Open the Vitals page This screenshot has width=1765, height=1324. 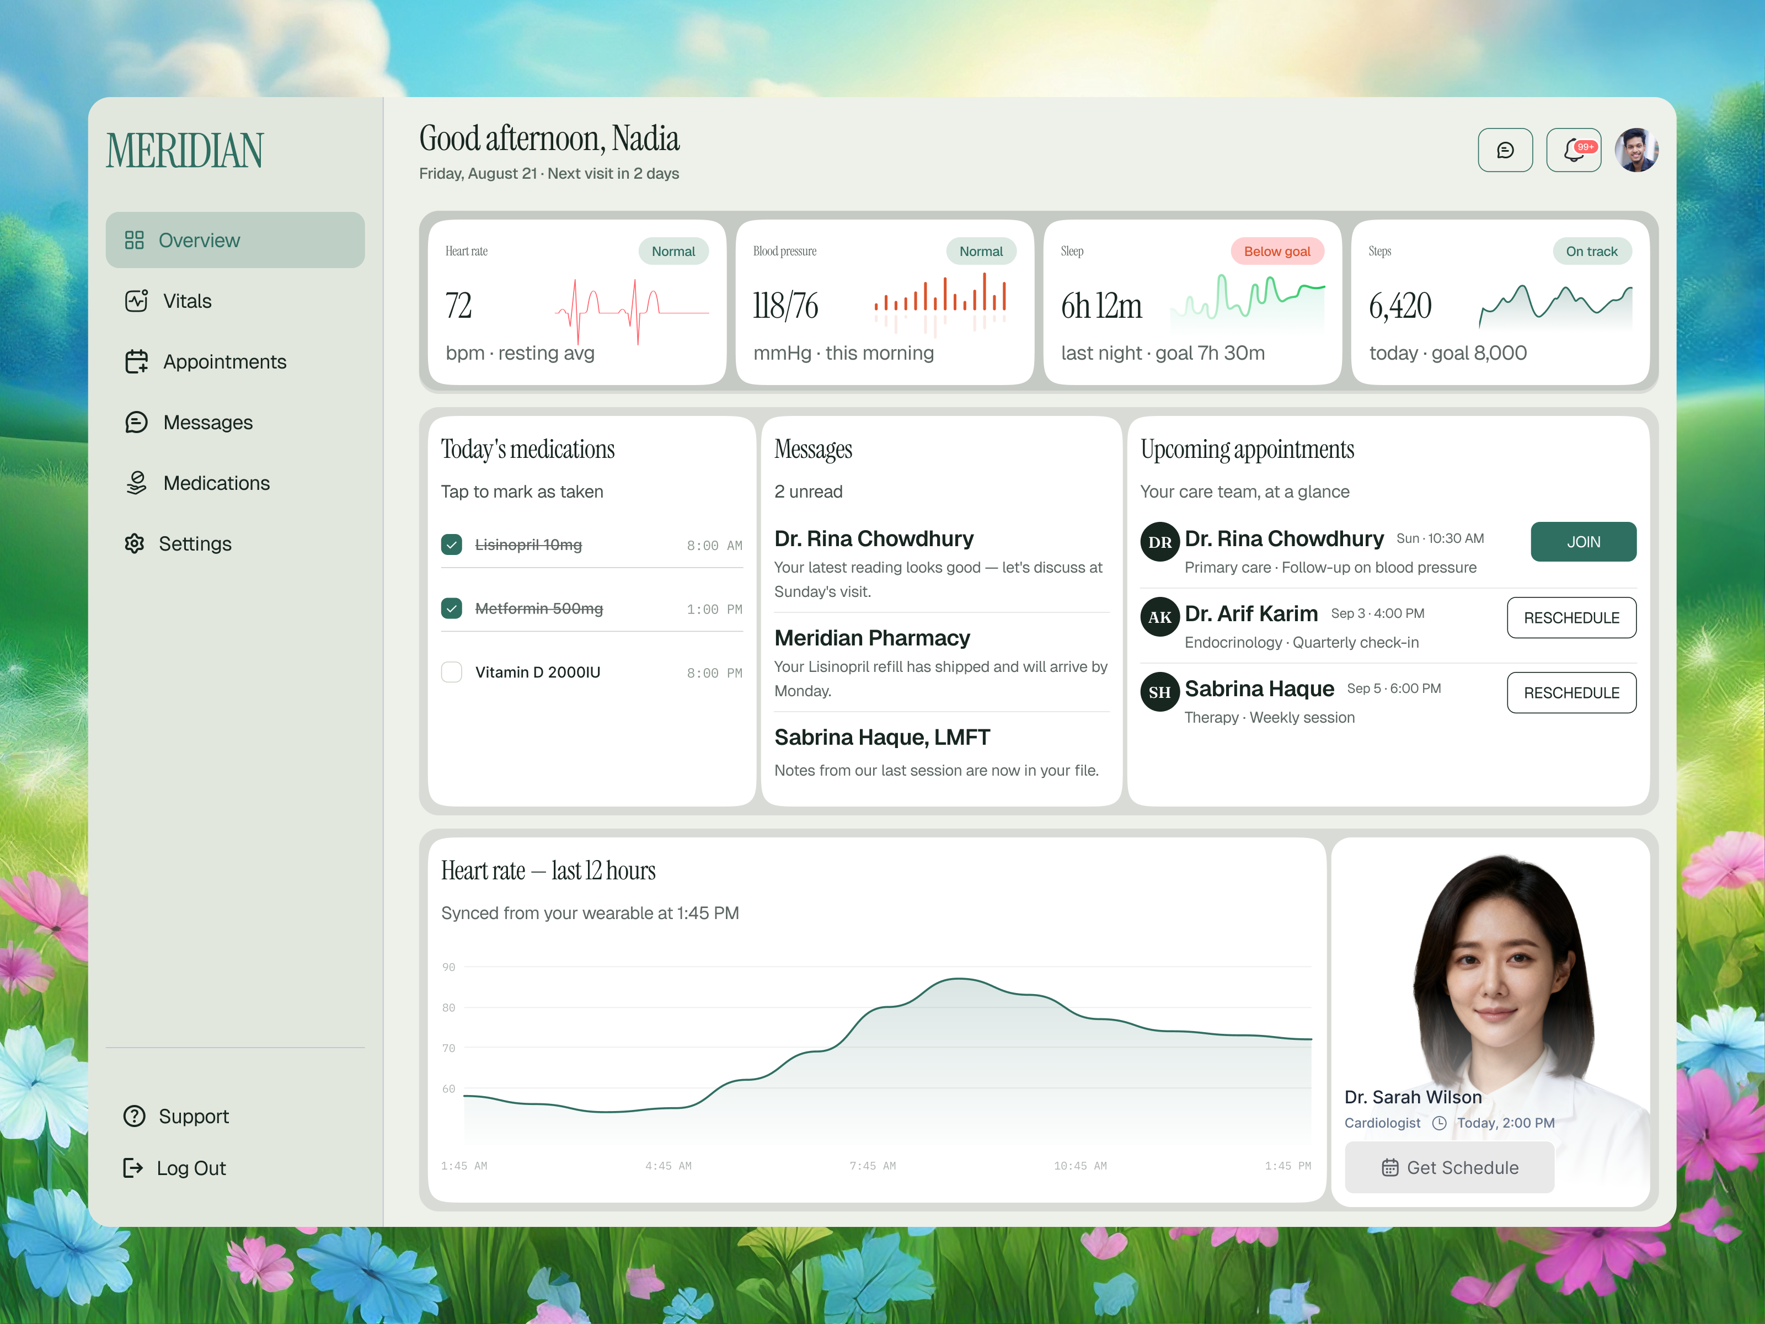236,301
